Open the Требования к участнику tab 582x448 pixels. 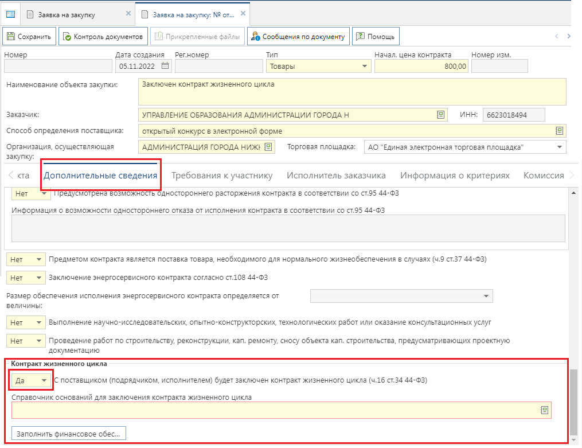(x=222, y=175)
